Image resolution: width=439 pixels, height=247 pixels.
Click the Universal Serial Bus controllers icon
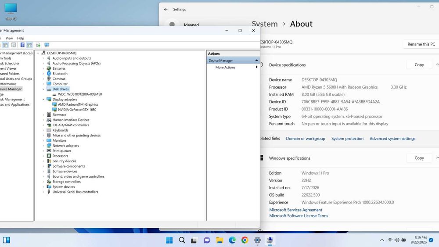pyautogui.click(x=49, y=192)
